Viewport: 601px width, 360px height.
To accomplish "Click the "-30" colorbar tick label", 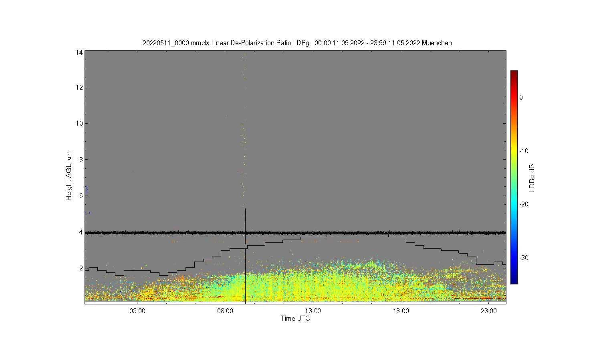I will coord(524,258).
